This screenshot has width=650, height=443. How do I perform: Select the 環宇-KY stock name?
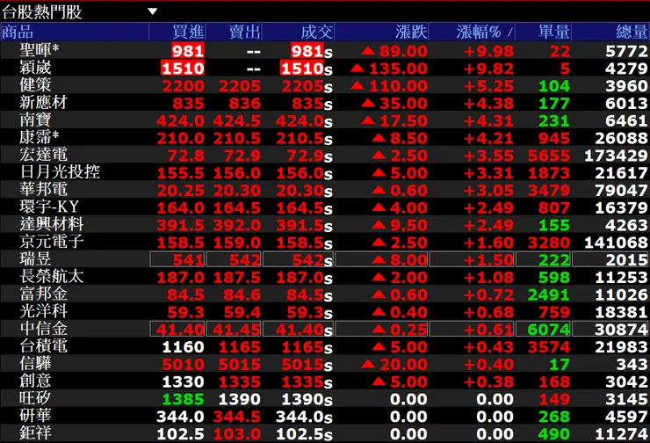[49, 207]
